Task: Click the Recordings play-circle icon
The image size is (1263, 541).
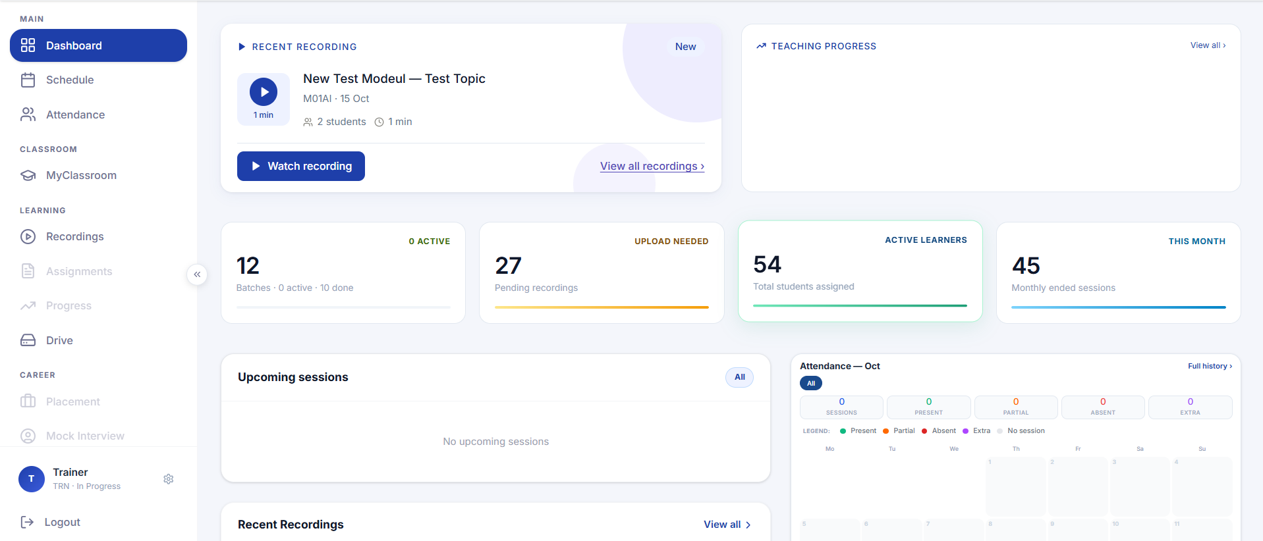Action: [28, 236]
